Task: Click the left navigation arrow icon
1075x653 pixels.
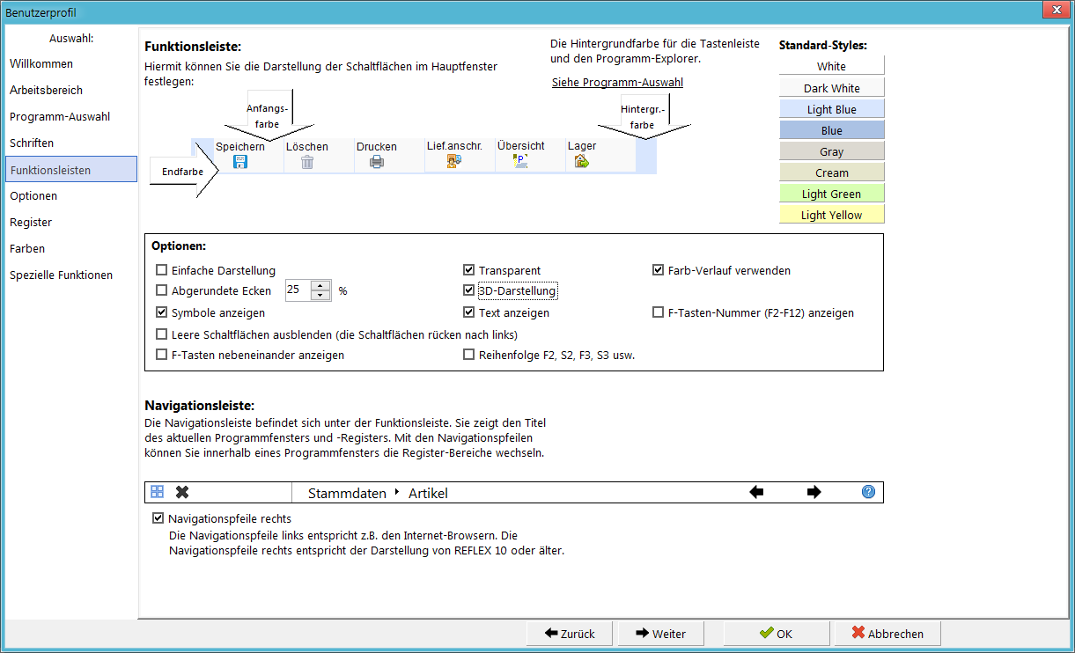Action: pyautogui.click(x=756, y=492)
